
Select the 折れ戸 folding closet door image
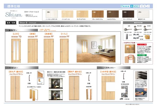15,88
